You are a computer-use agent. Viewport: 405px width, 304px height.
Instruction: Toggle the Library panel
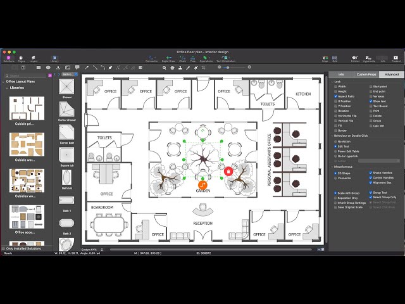[x=54, y=59]
